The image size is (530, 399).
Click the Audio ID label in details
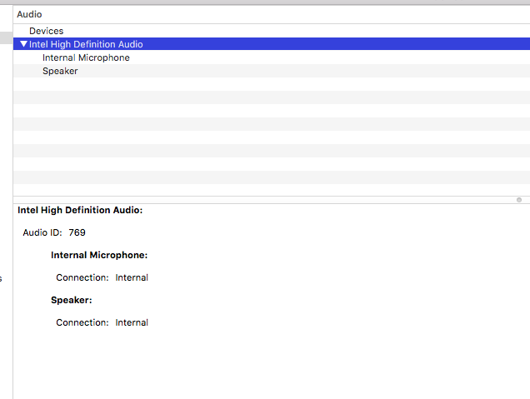[x=42, y=232]
